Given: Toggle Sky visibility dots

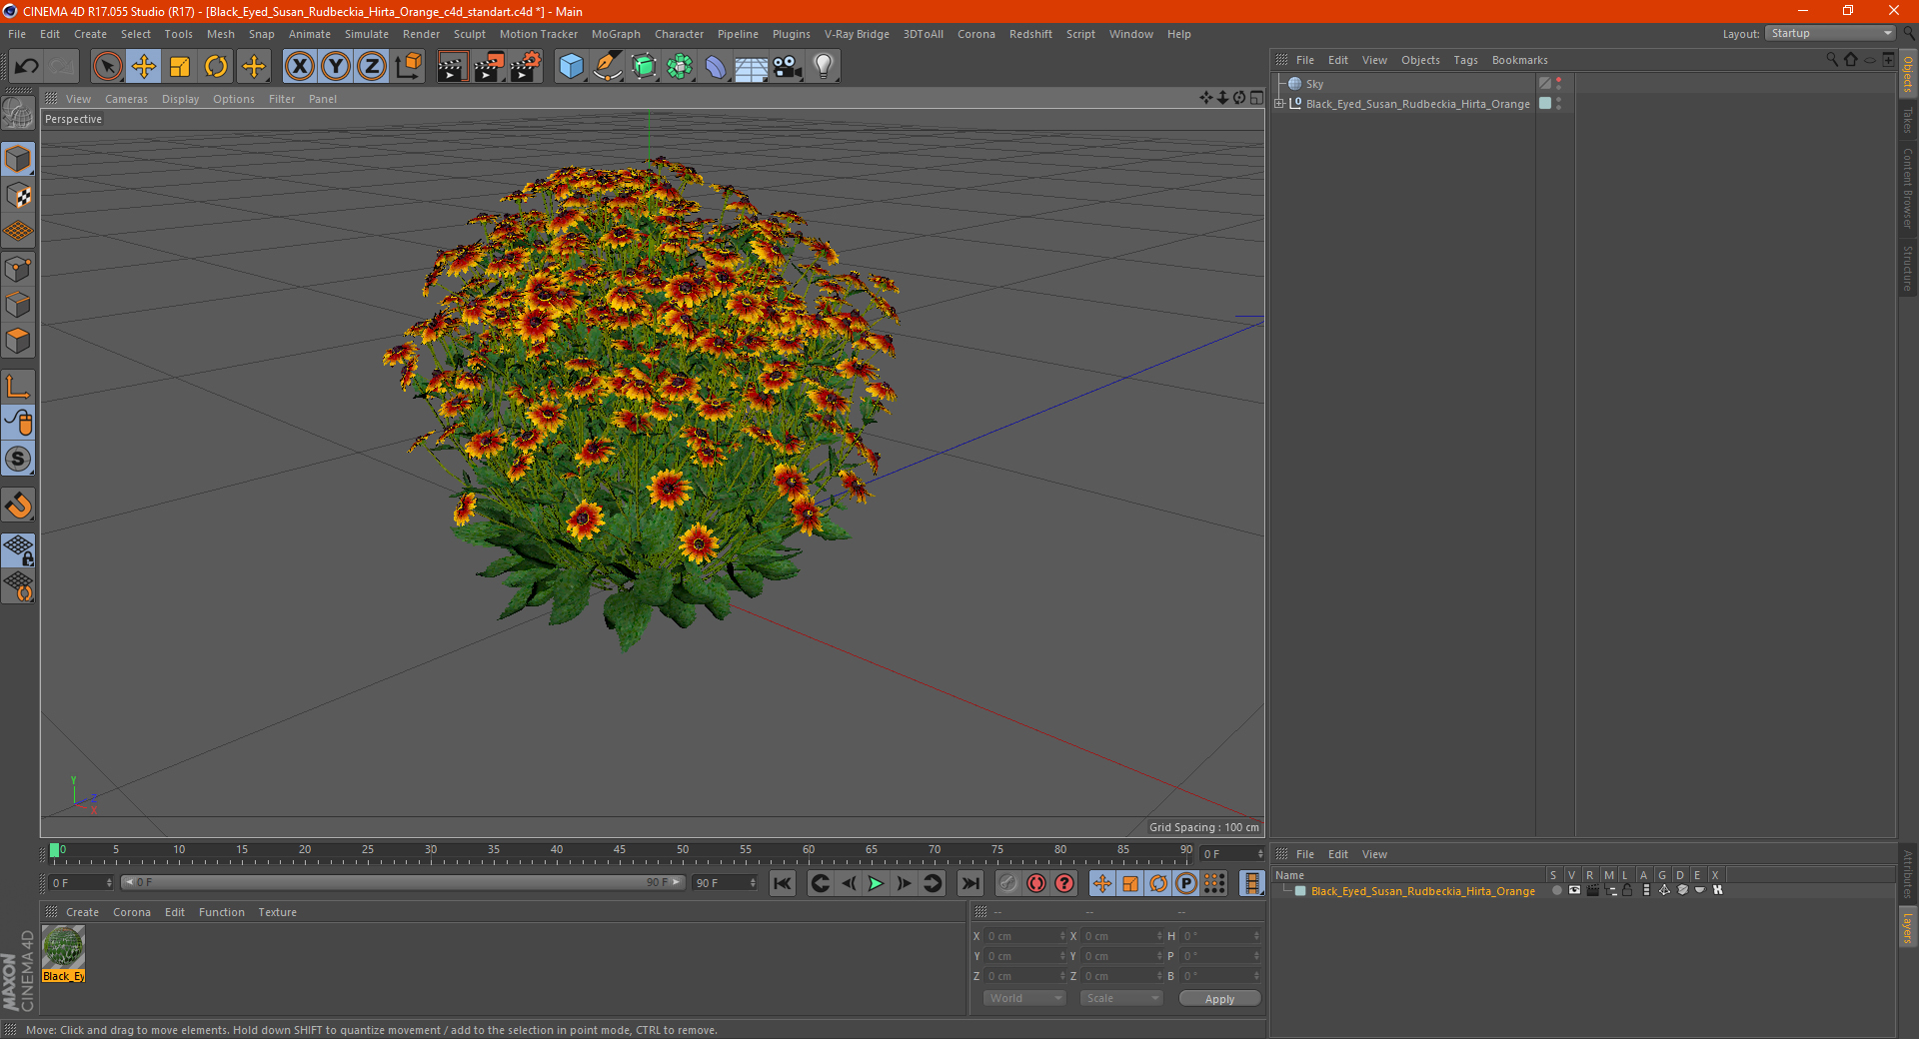Looking at the screenshot, I should coord(1558,84).
